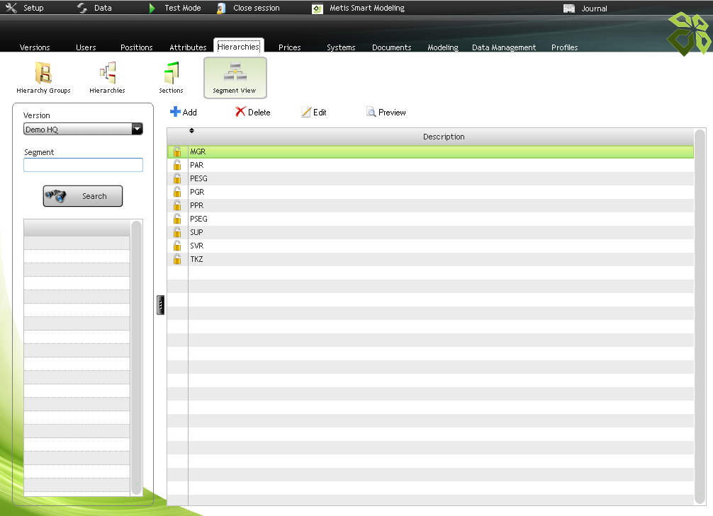Click the Journal label

click(x=594, y=8)
